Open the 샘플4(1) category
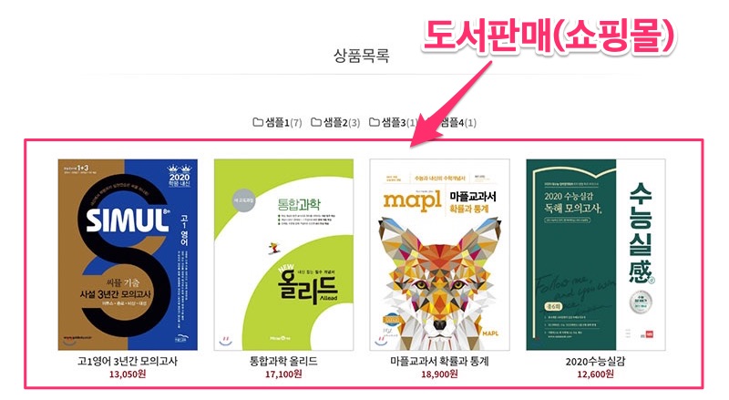The image size is (729, 400). (x=458, y=123)
